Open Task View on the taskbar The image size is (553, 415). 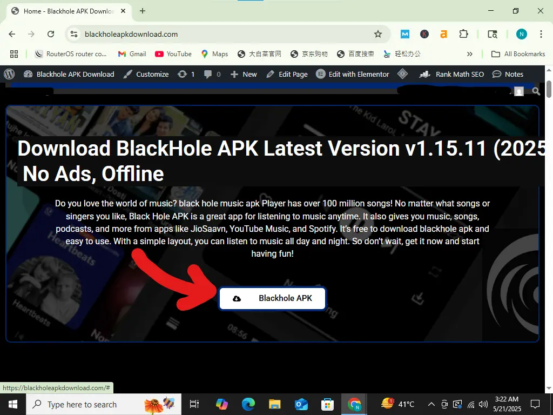[194, 404]
